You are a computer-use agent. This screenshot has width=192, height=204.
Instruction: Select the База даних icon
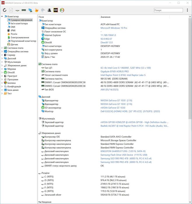click(x=5, y=90)
